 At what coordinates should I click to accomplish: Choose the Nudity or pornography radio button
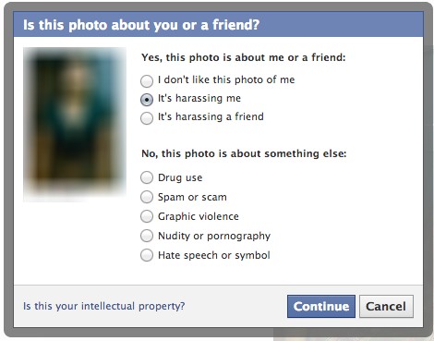tap(147, 236)
